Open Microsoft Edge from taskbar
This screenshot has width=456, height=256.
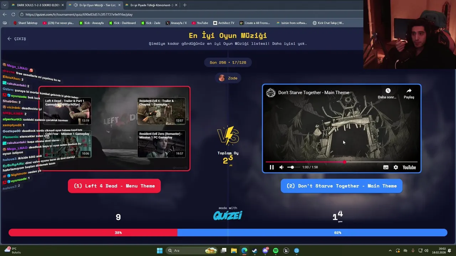click(244, 251)
